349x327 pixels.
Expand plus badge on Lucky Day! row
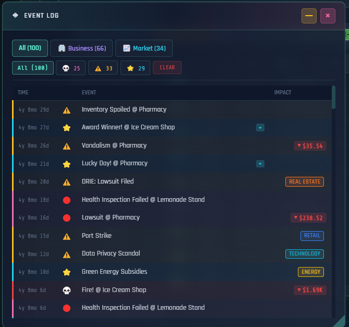(260, 164)
